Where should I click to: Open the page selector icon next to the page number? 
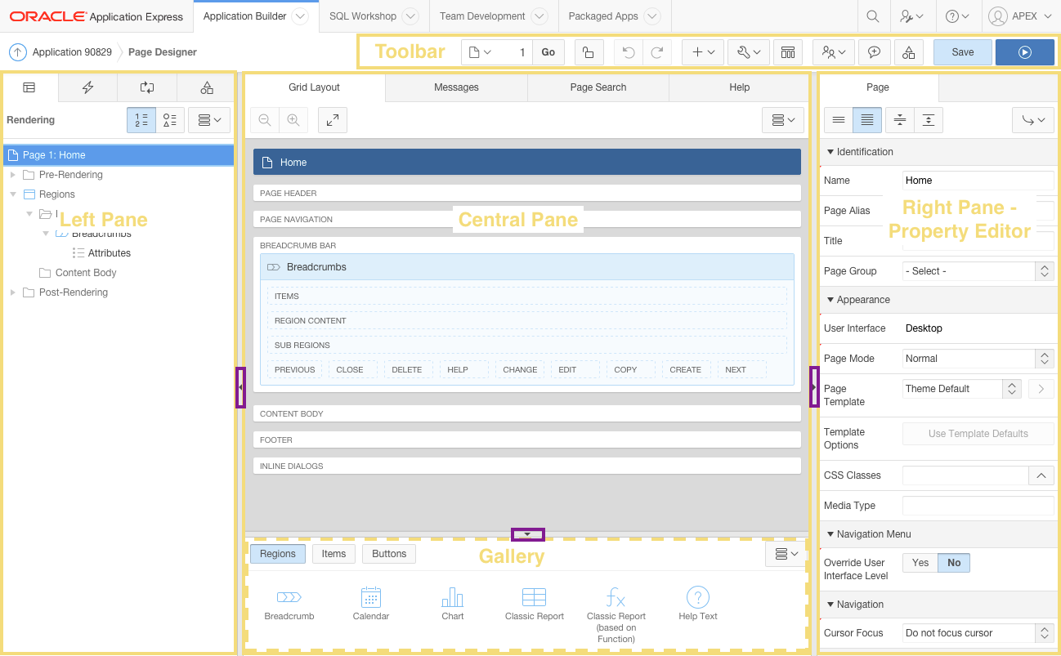[479, 52]
